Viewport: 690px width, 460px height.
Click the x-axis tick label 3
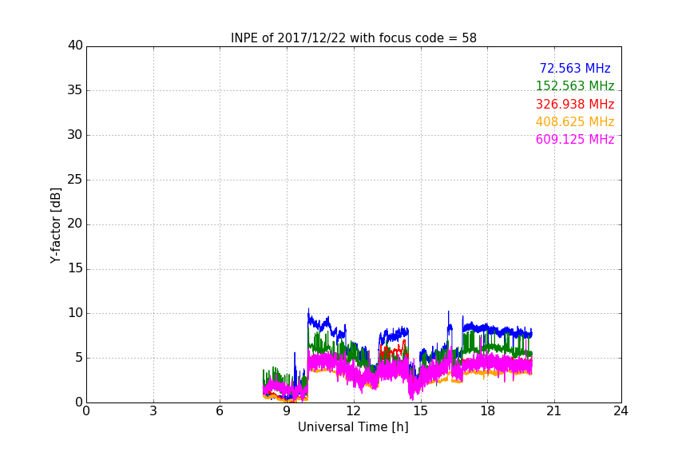pos(153,411)
